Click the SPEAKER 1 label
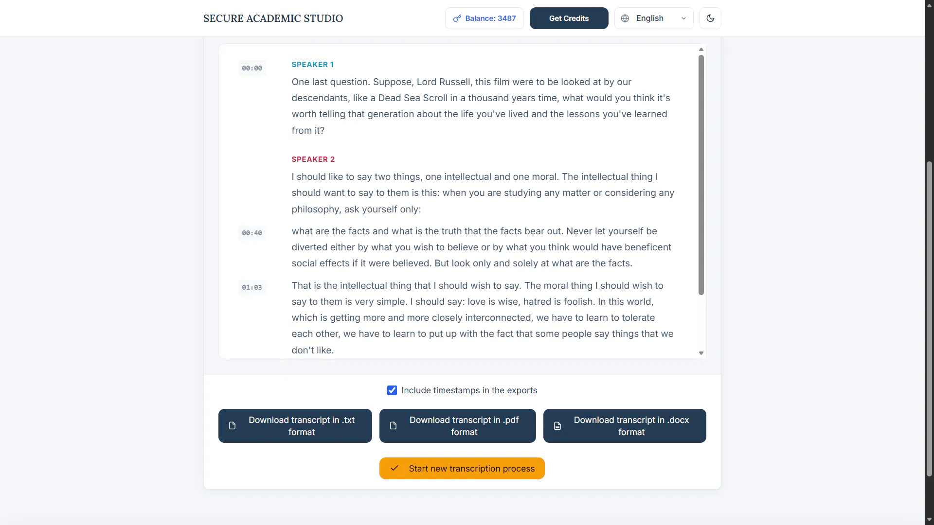Image resolution: width=934 pixels, height=525 pixels. point(312,64)
